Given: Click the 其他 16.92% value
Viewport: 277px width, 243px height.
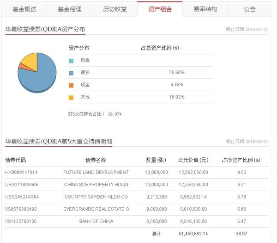Looking at the screenshot, I should (177, 97).
